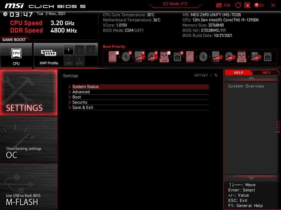Select the UEFI USB hard disk boot device

point(139,57)
